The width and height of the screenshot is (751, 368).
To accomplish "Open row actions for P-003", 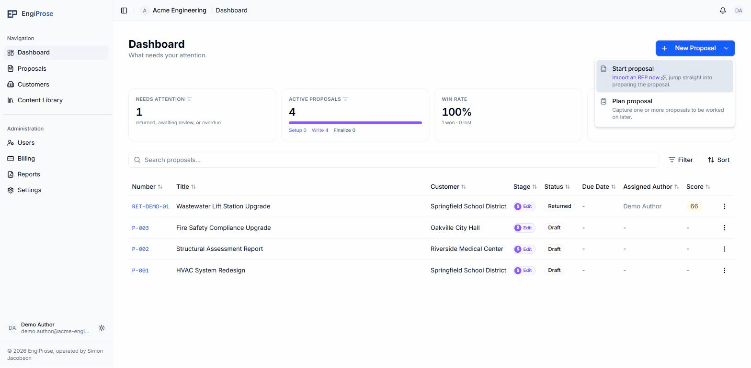I will [724, 228].
